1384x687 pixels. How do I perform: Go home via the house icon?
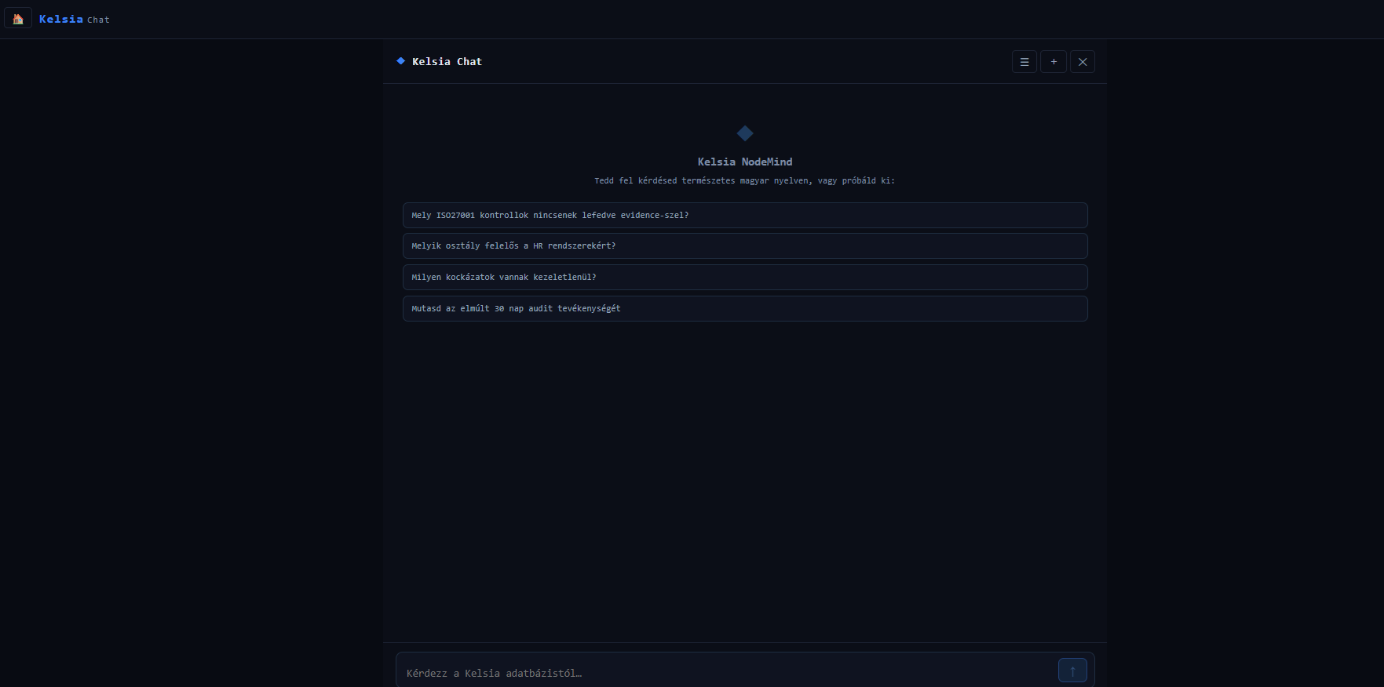pyautogui.click(x=18, y=19)
